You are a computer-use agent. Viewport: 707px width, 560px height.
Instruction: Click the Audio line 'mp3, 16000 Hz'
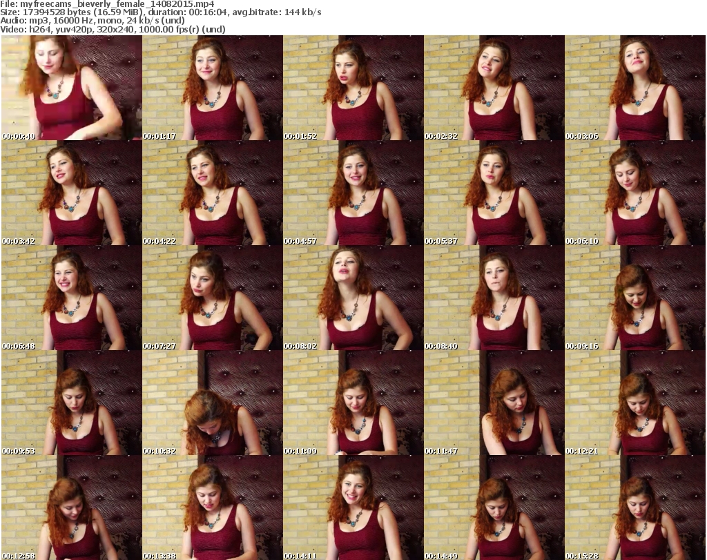point(93,21)
